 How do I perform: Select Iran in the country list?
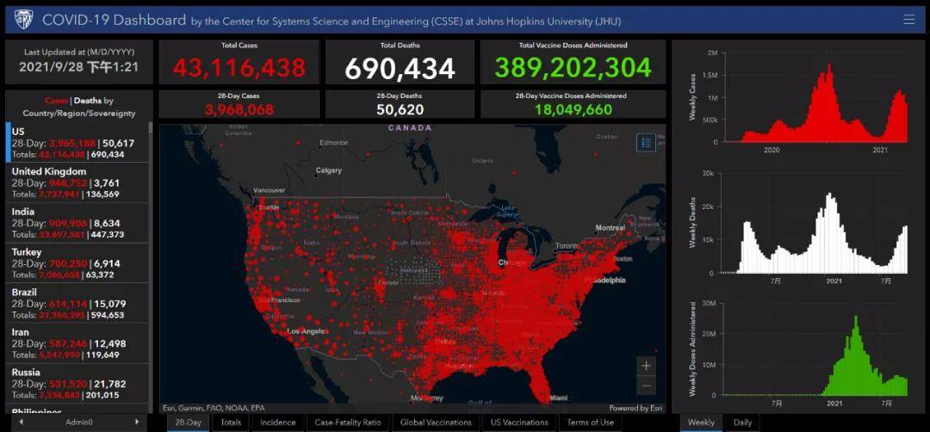pos(77,343)
